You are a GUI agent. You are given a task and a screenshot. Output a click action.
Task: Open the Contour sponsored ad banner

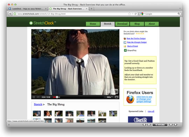[140, 120]
